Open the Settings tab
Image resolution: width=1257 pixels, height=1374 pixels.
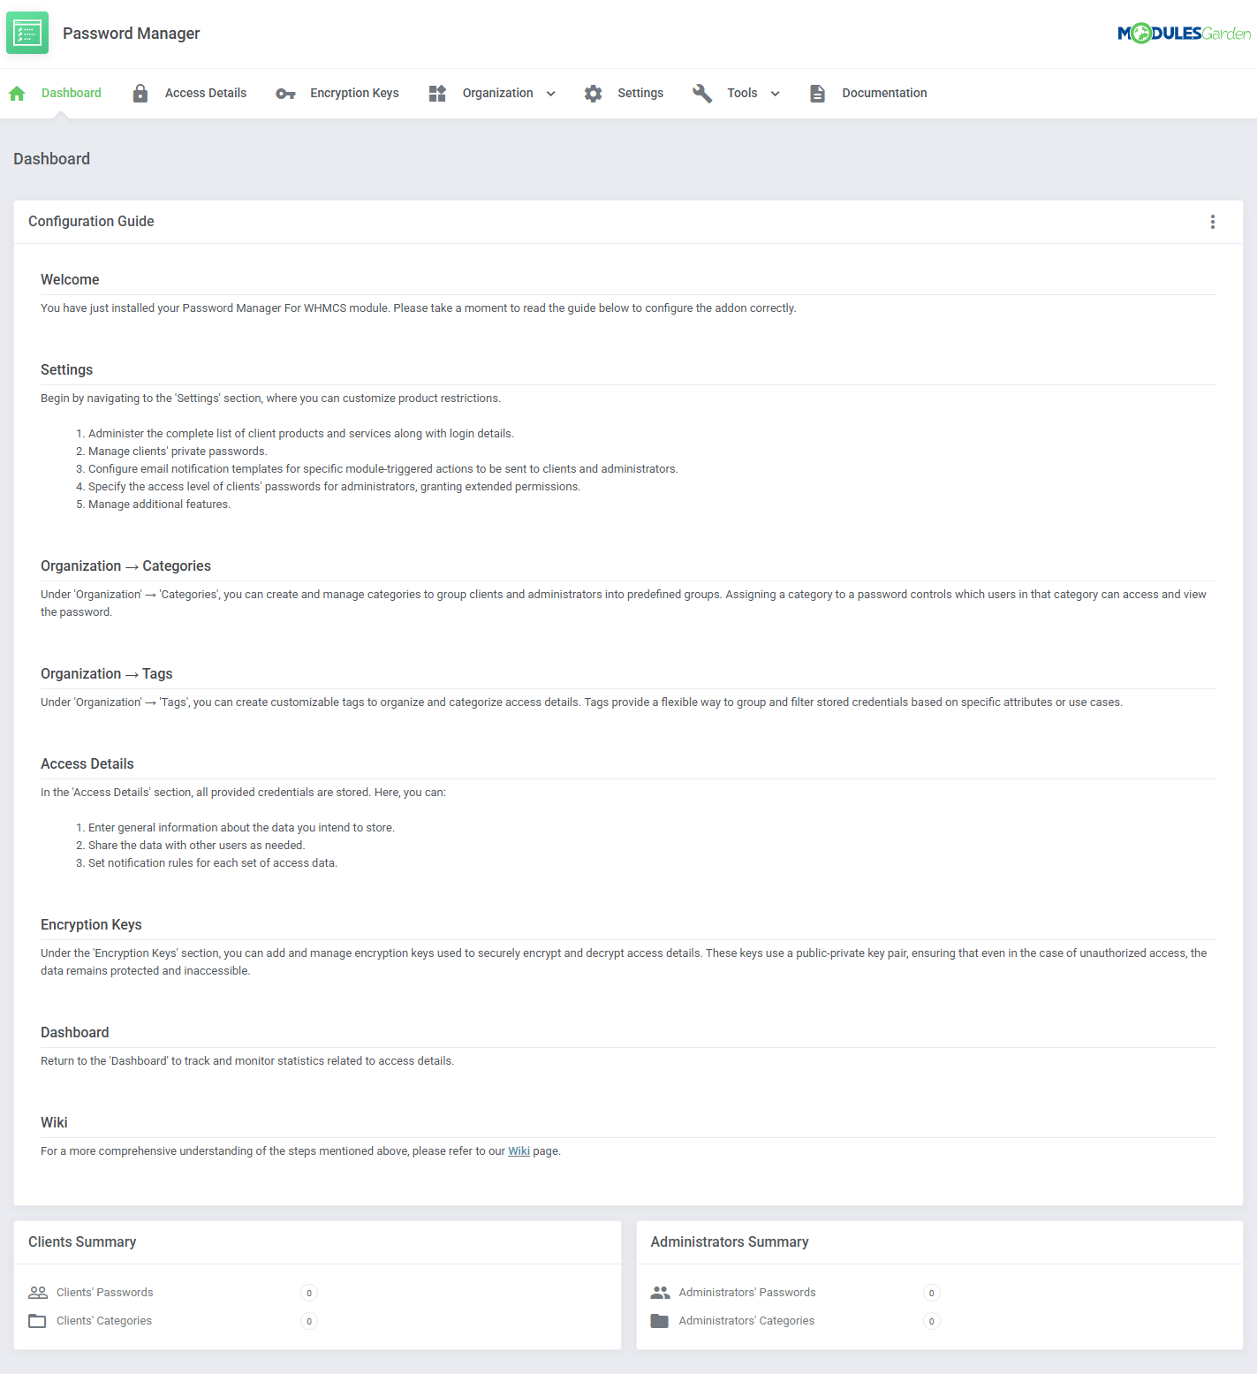640,93
